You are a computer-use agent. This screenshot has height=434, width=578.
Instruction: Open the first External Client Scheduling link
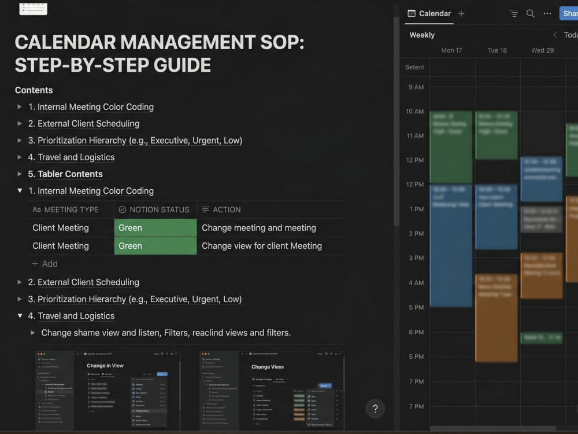click(88, 123)
